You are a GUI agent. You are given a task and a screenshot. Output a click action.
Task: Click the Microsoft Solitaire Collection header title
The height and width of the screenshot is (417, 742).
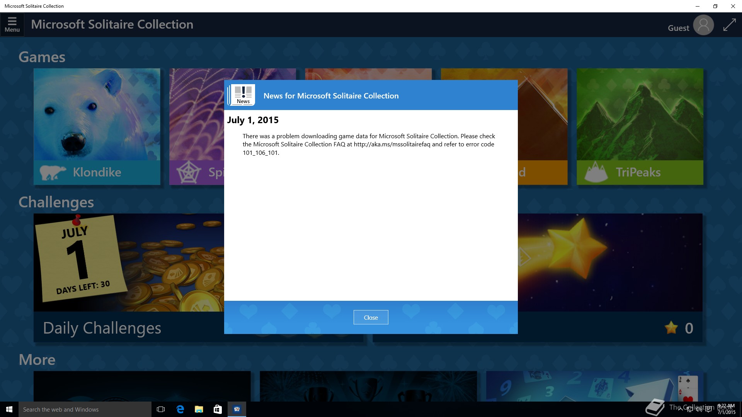point(112,24)
